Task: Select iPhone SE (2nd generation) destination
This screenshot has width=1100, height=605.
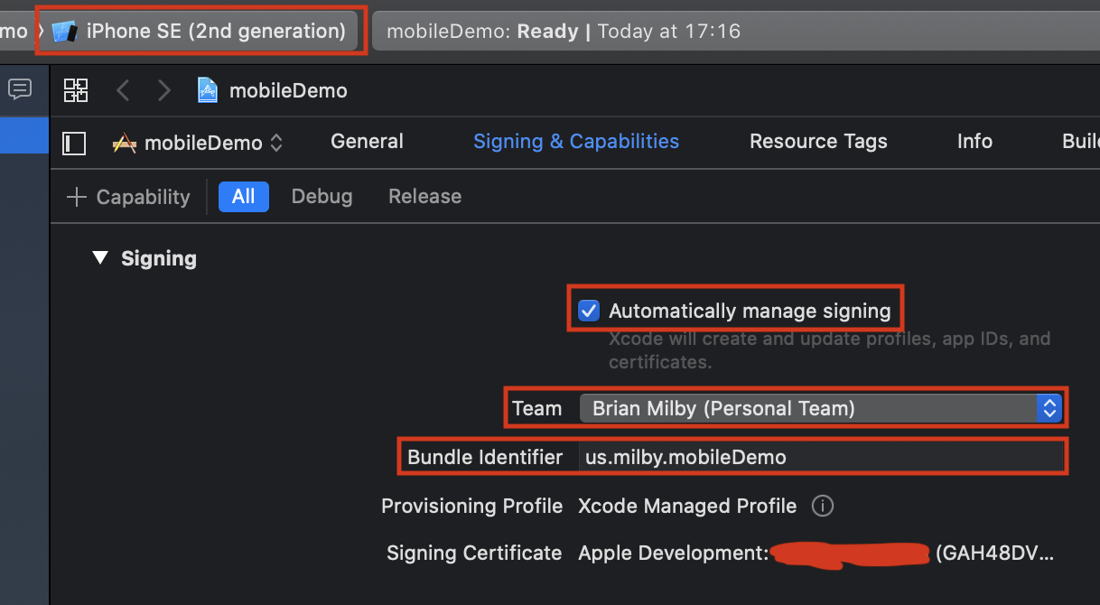Action: pos(200,31)
